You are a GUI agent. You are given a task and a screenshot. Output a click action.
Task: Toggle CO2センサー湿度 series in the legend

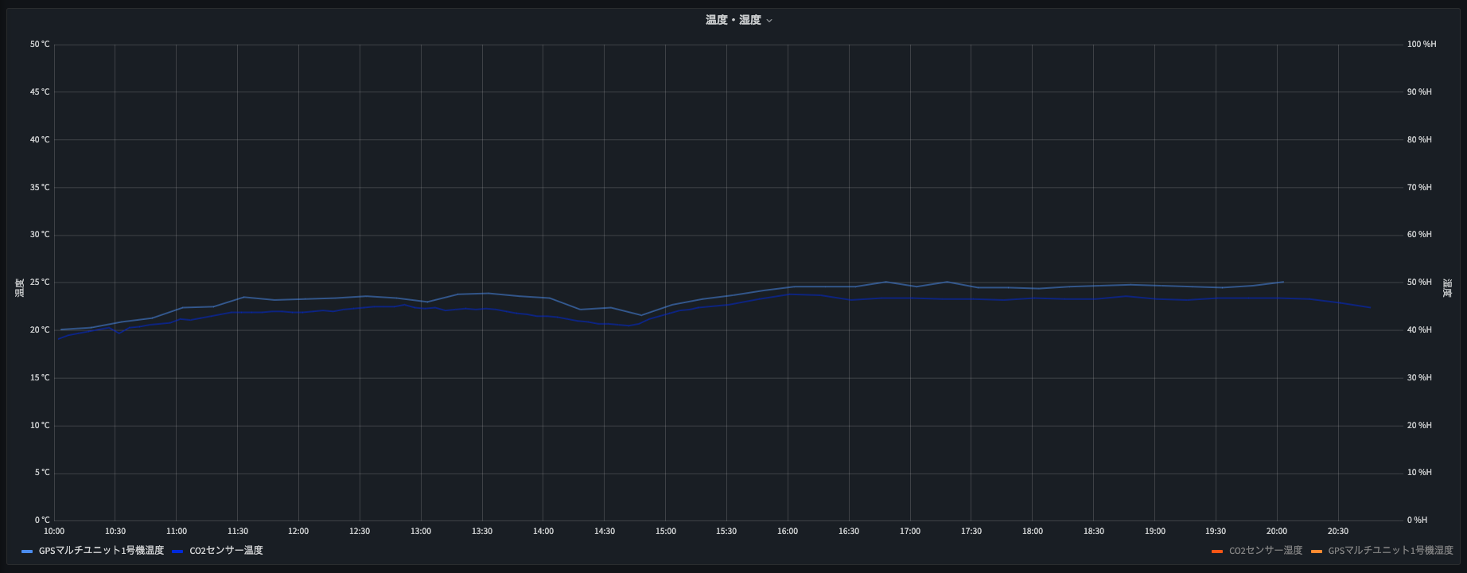pyautogui.click(x=1266, y=551)
